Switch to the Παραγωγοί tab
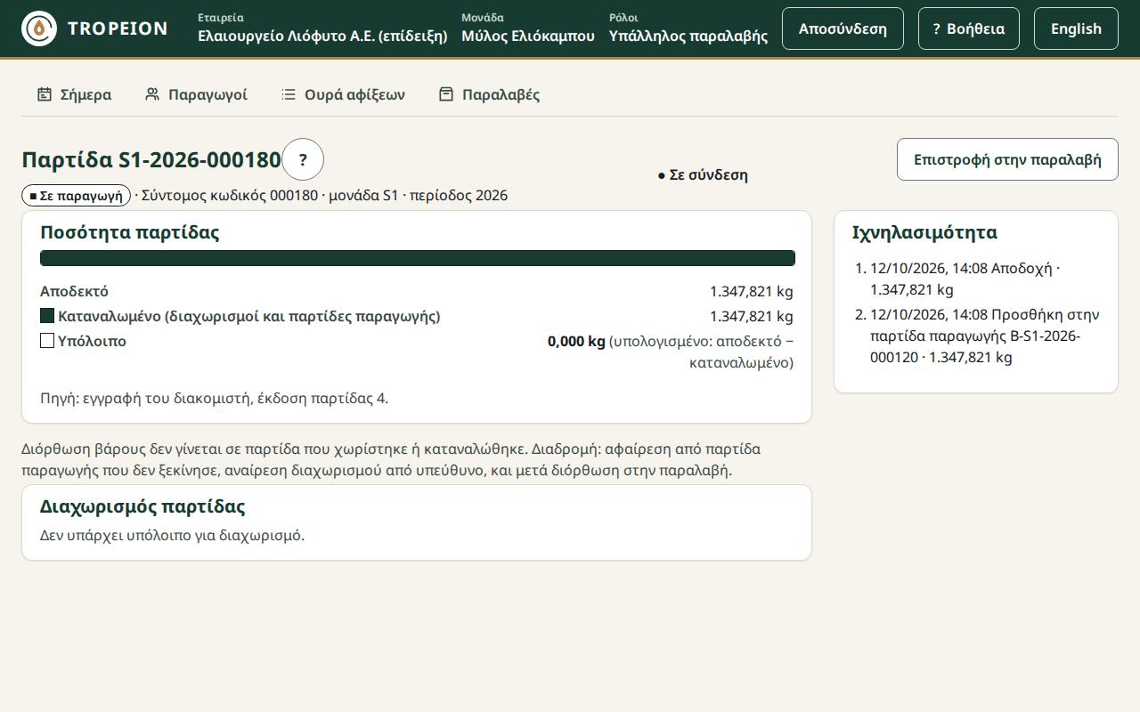Screen dimensions: 1140x712 [196, 94]
